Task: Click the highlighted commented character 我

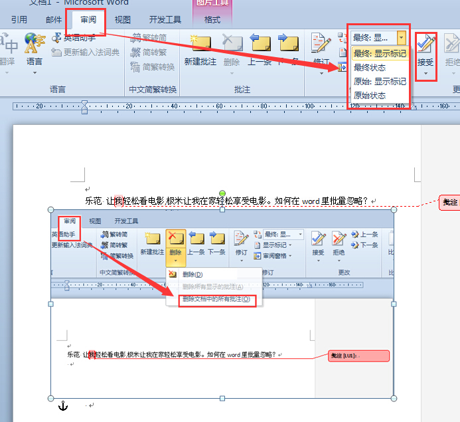Action: click(119, 201)
